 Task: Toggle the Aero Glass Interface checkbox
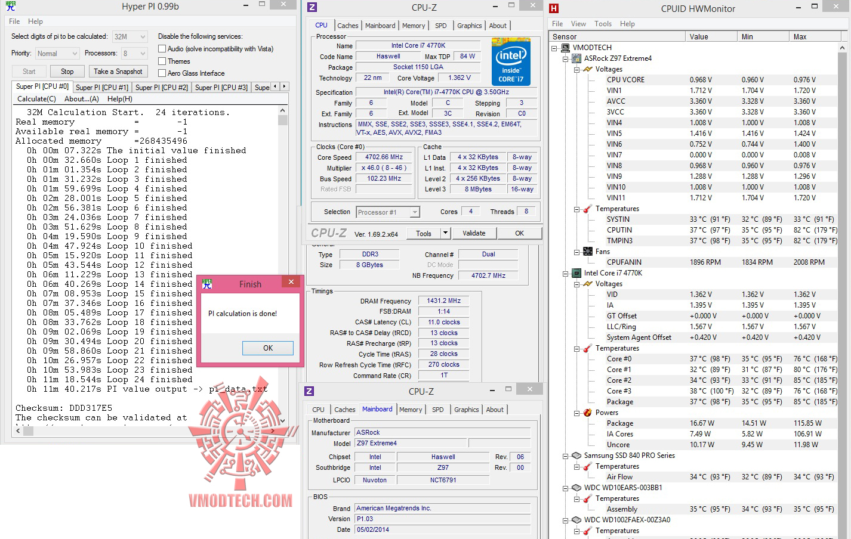click(x=162, y=73)
